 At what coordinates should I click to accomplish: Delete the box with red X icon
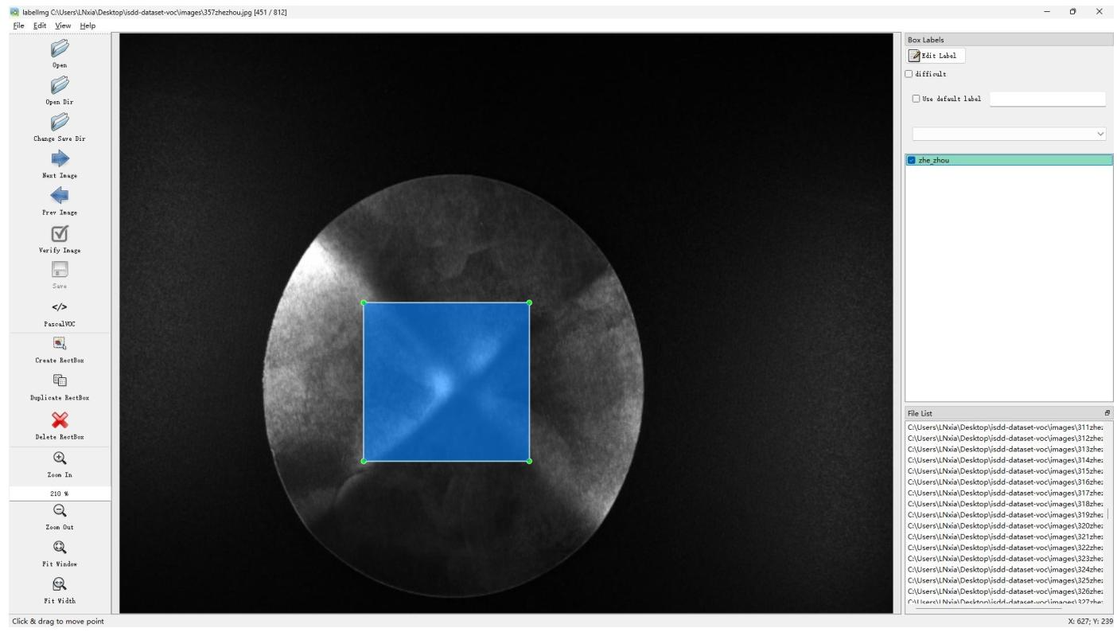[x=60, y=420]
